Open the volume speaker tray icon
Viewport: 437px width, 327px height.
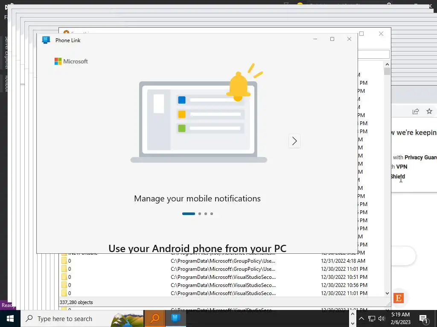coord(382,318)
